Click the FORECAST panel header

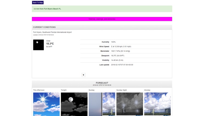tap(102, 84)
